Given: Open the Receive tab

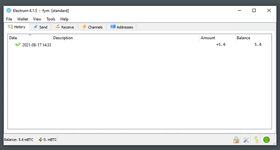Looking at the screenshot, I should point(64,27).
